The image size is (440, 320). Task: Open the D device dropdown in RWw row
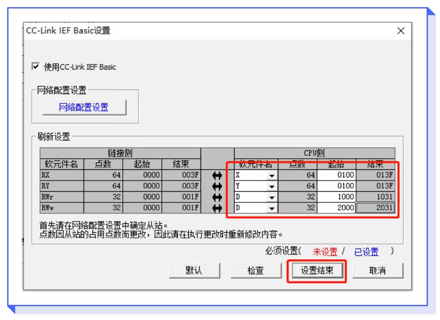(272, 208)
